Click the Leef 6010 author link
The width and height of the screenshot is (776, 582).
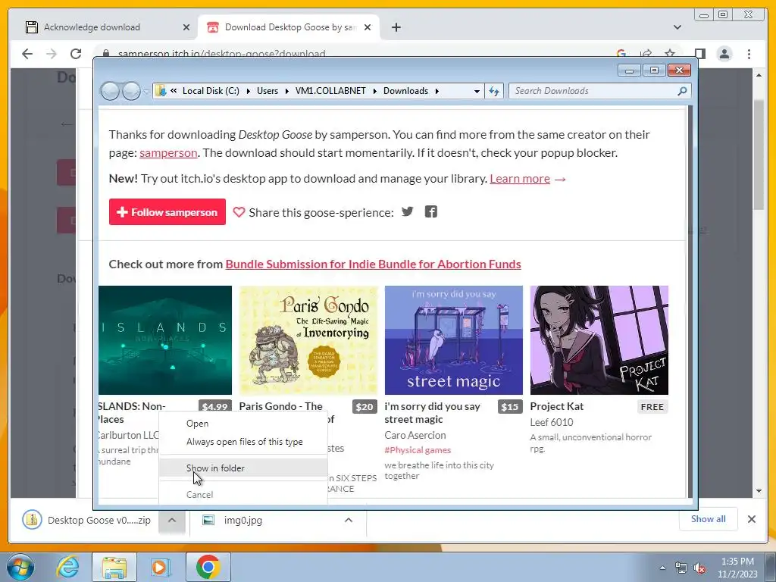[x=552, y=422]
